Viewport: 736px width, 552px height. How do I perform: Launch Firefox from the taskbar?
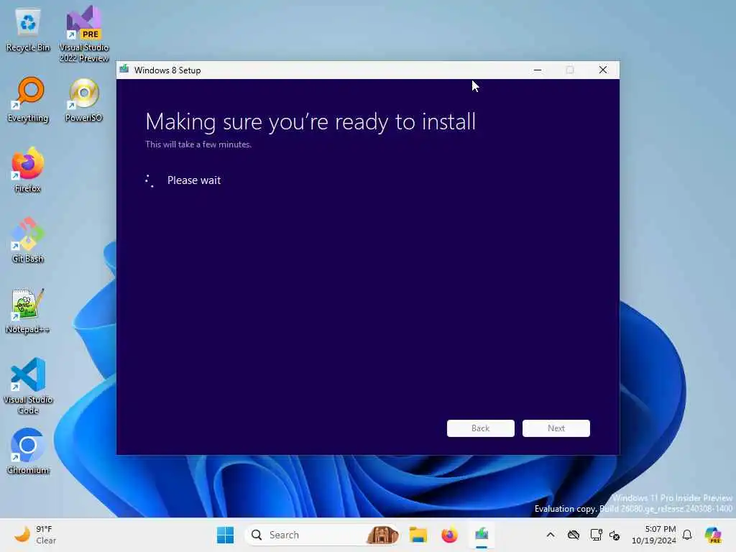point(450,535)
